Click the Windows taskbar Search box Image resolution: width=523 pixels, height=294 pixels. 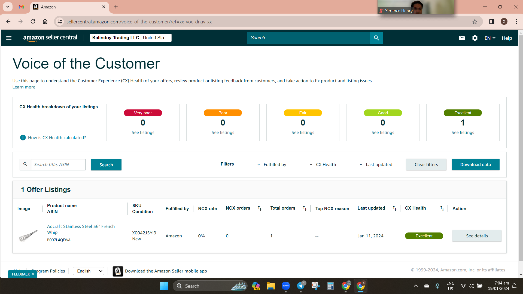pos(210,286)
